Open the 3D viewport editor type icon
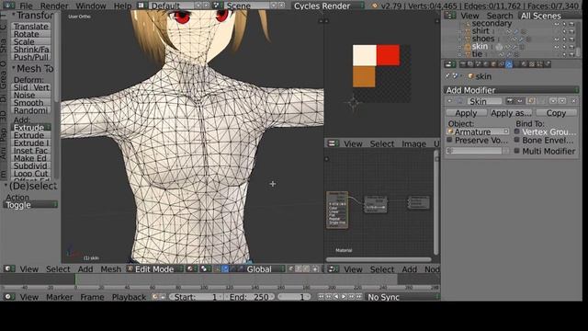The image size is (588, 331). tap(9, 269)
